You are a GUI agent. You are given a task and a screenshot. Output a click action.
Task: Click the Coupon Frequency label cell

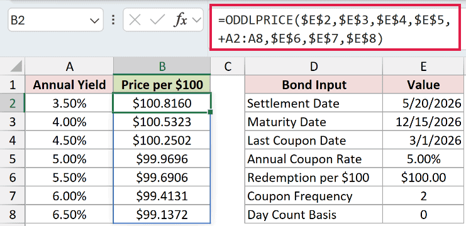point(314,196)
